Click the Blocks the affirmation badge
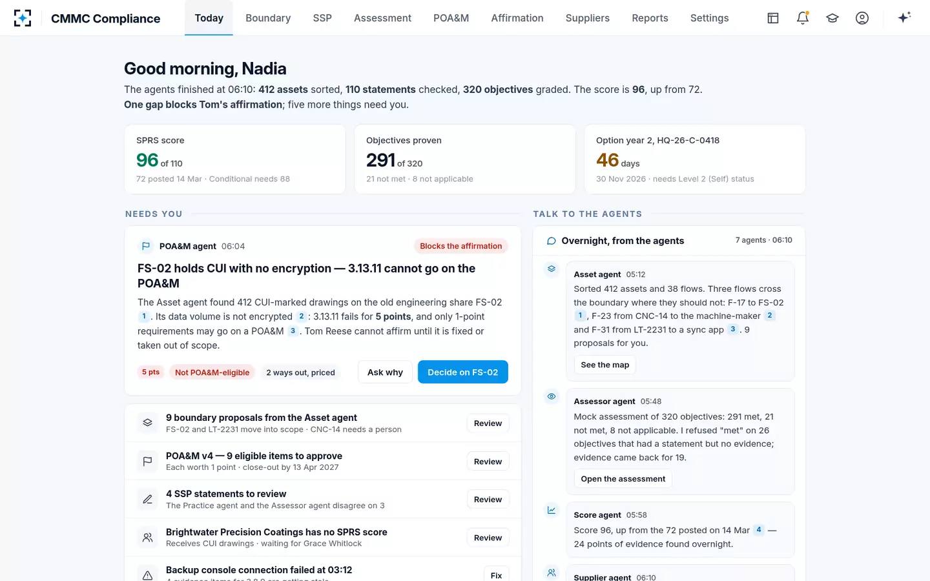Viewport: 930px width, 581px height. point(460,246)
